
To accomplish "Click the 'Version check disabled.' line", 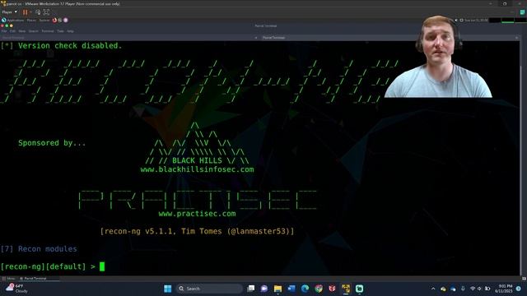I will pos(61,46).
